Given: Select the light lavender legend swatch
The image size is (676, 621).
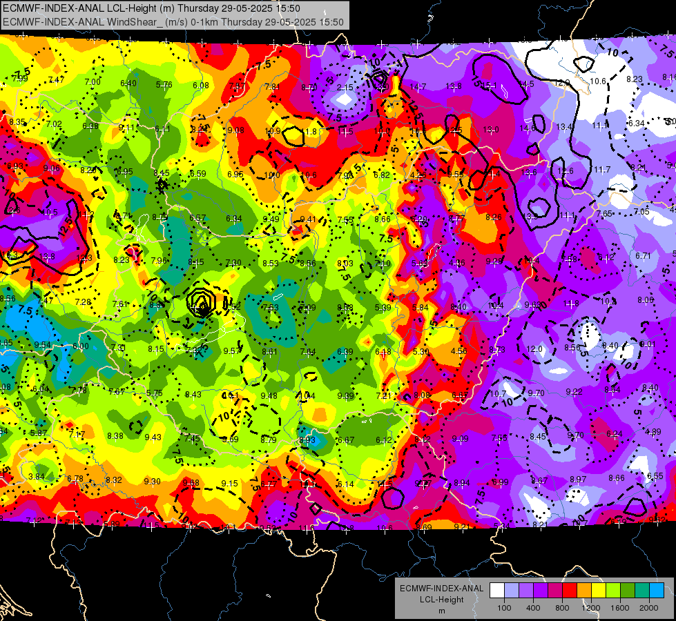Looking at the screenshot, I should (512, 591).
